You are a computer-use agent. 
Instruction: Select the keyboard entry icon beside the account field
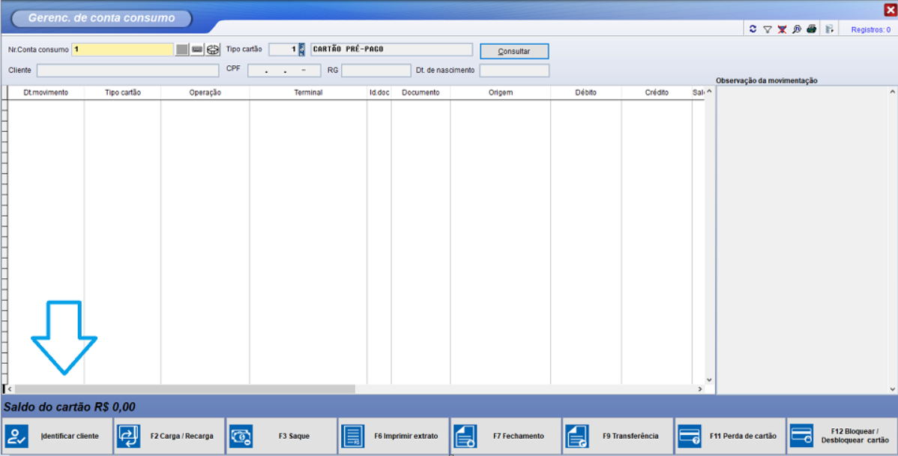(196, 49)
